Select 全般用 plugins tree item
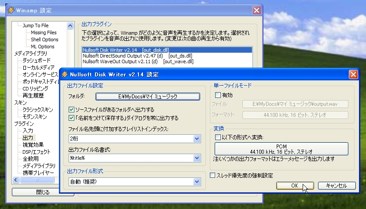The height and width of the screenshot is (209, 366). [x=31, y=159]
